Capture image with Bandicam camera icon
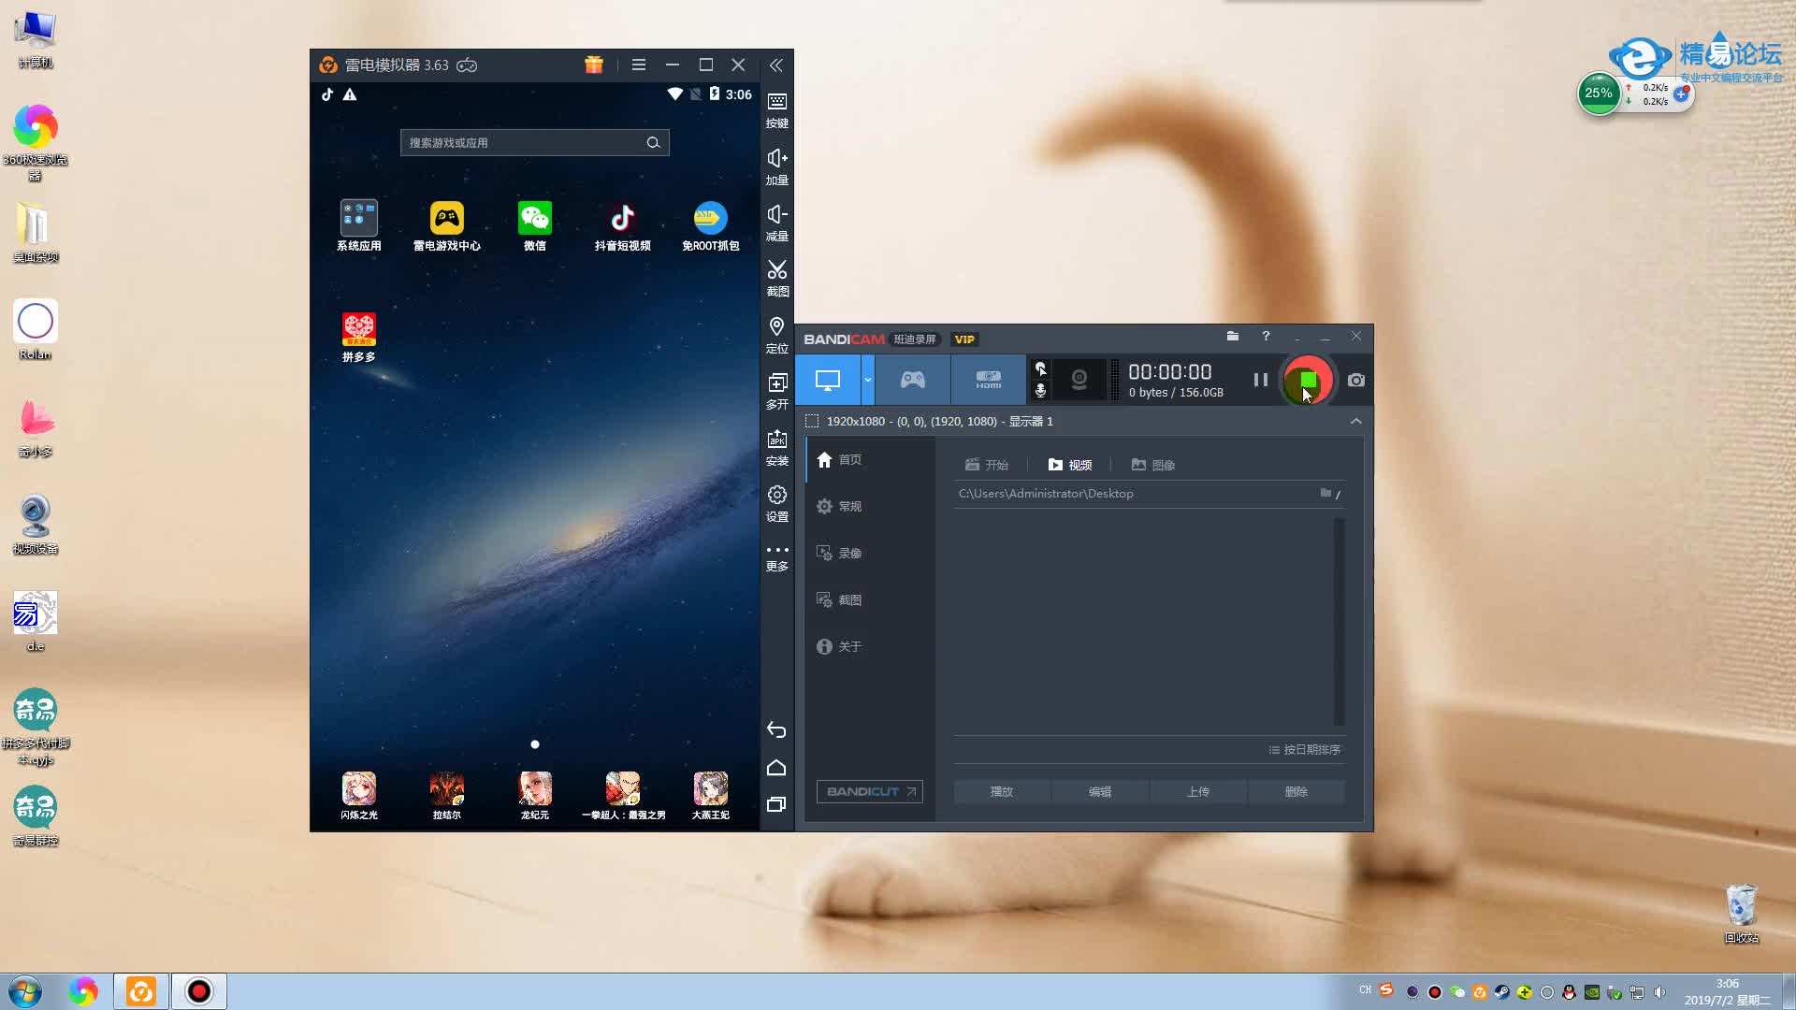Image resolution: width=1796 pixels, height=1010 pixels. pos(1356,380)
